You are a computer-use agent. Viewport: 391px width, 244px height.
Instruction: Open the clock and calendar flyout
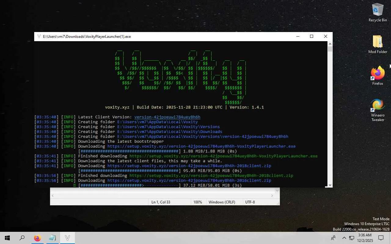tap(365, 238)
